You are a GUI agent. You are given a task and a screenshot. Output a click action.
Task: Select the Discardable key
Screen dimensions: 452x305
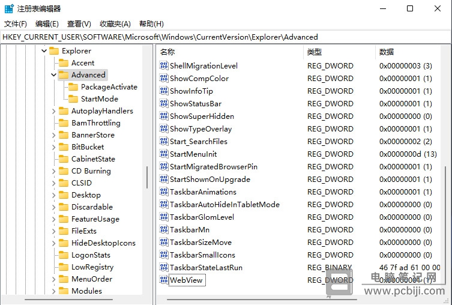(92, 207)
